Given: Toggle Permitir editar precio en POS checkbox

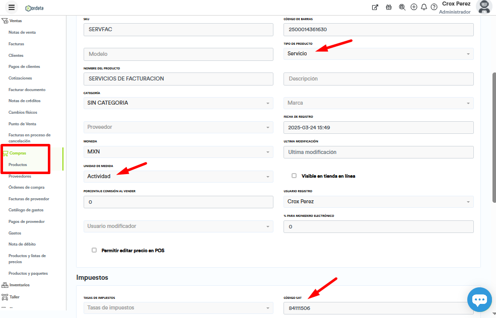Looking at the screenshot, I should [94, 250].
